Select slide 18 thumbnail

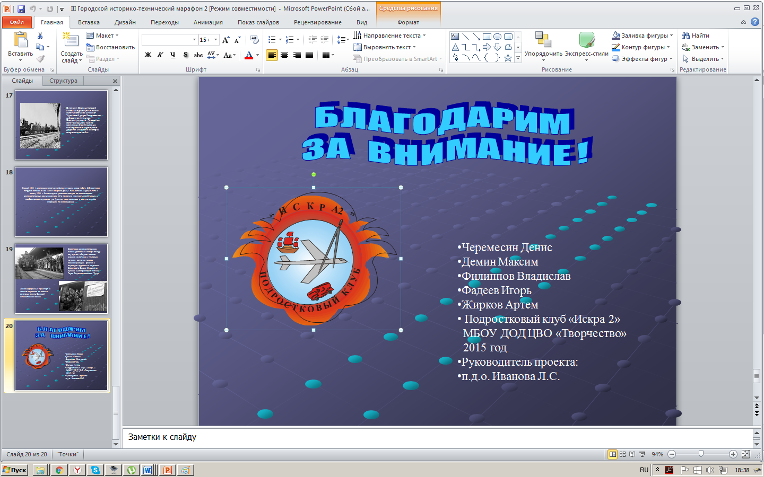tap(62, 202)
